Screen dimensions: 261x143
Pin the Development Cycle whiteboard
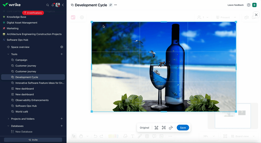(x=111, y=5)
